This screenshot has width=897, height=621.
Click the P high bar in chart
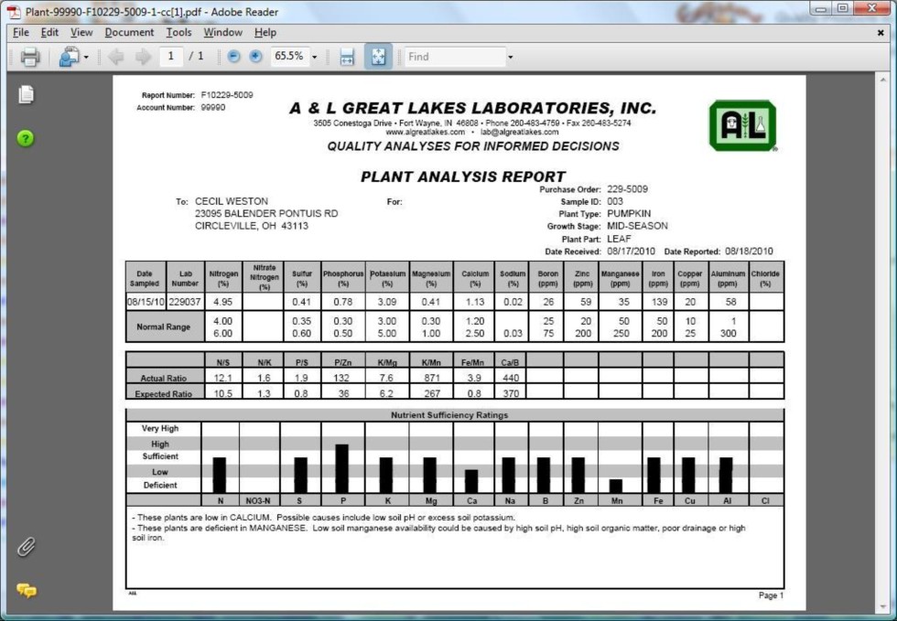(x=342, y=468)
